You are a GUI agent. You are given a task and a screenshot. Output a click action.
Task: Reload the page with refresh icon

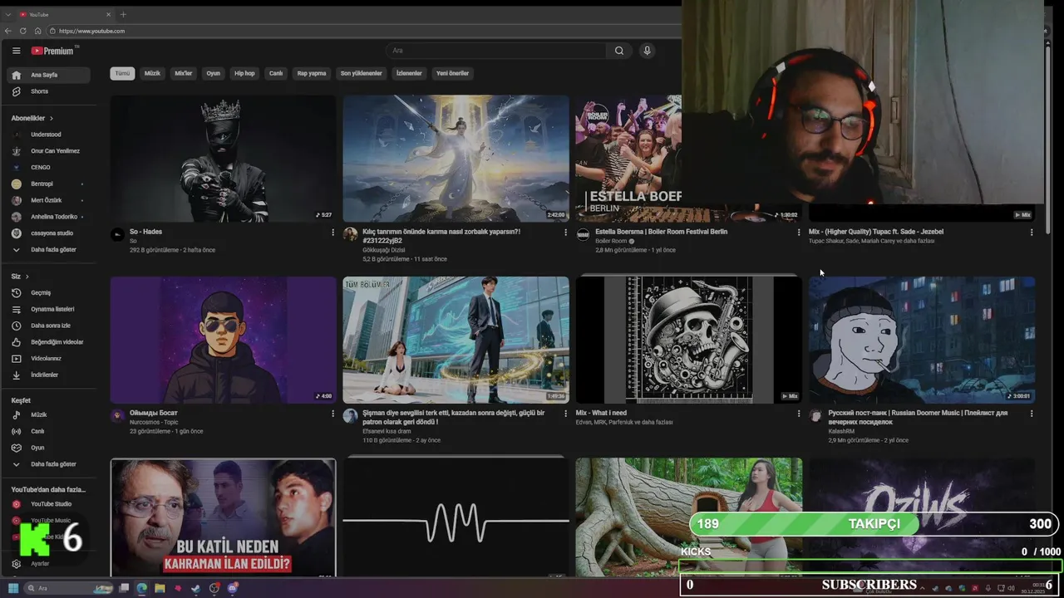(22, 31)
